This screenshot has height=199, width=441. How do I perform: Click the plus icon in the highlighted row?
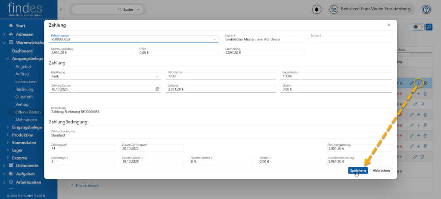click(x=419, y=83)
